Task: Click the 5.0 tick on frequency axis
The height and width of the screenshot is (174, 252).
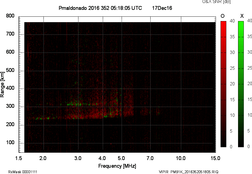Action: pos(122,158)
